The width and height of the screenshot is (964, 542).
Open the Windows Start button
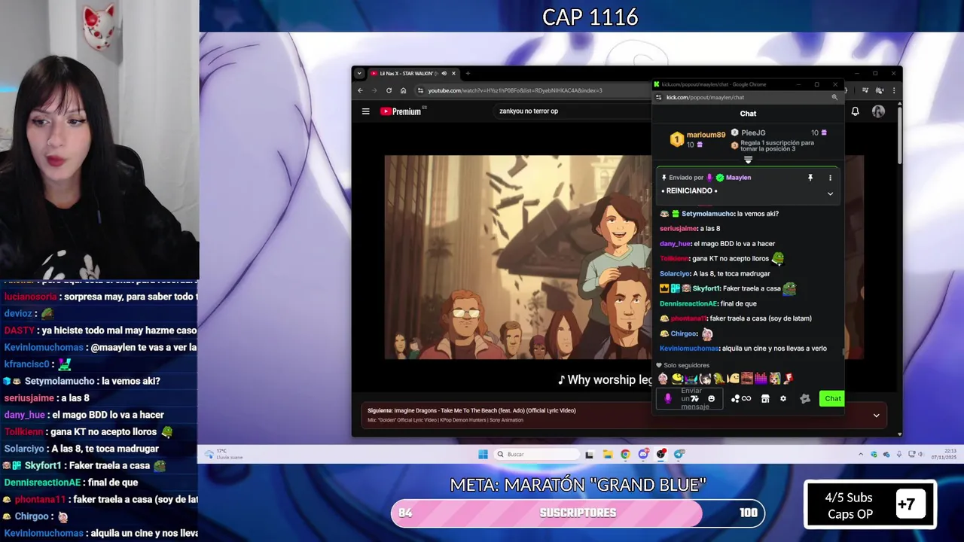pyautogui.click(x=483, y=454)
